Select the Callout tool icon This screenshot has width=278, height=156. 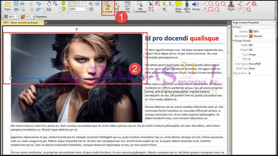(x=157, y=3)
